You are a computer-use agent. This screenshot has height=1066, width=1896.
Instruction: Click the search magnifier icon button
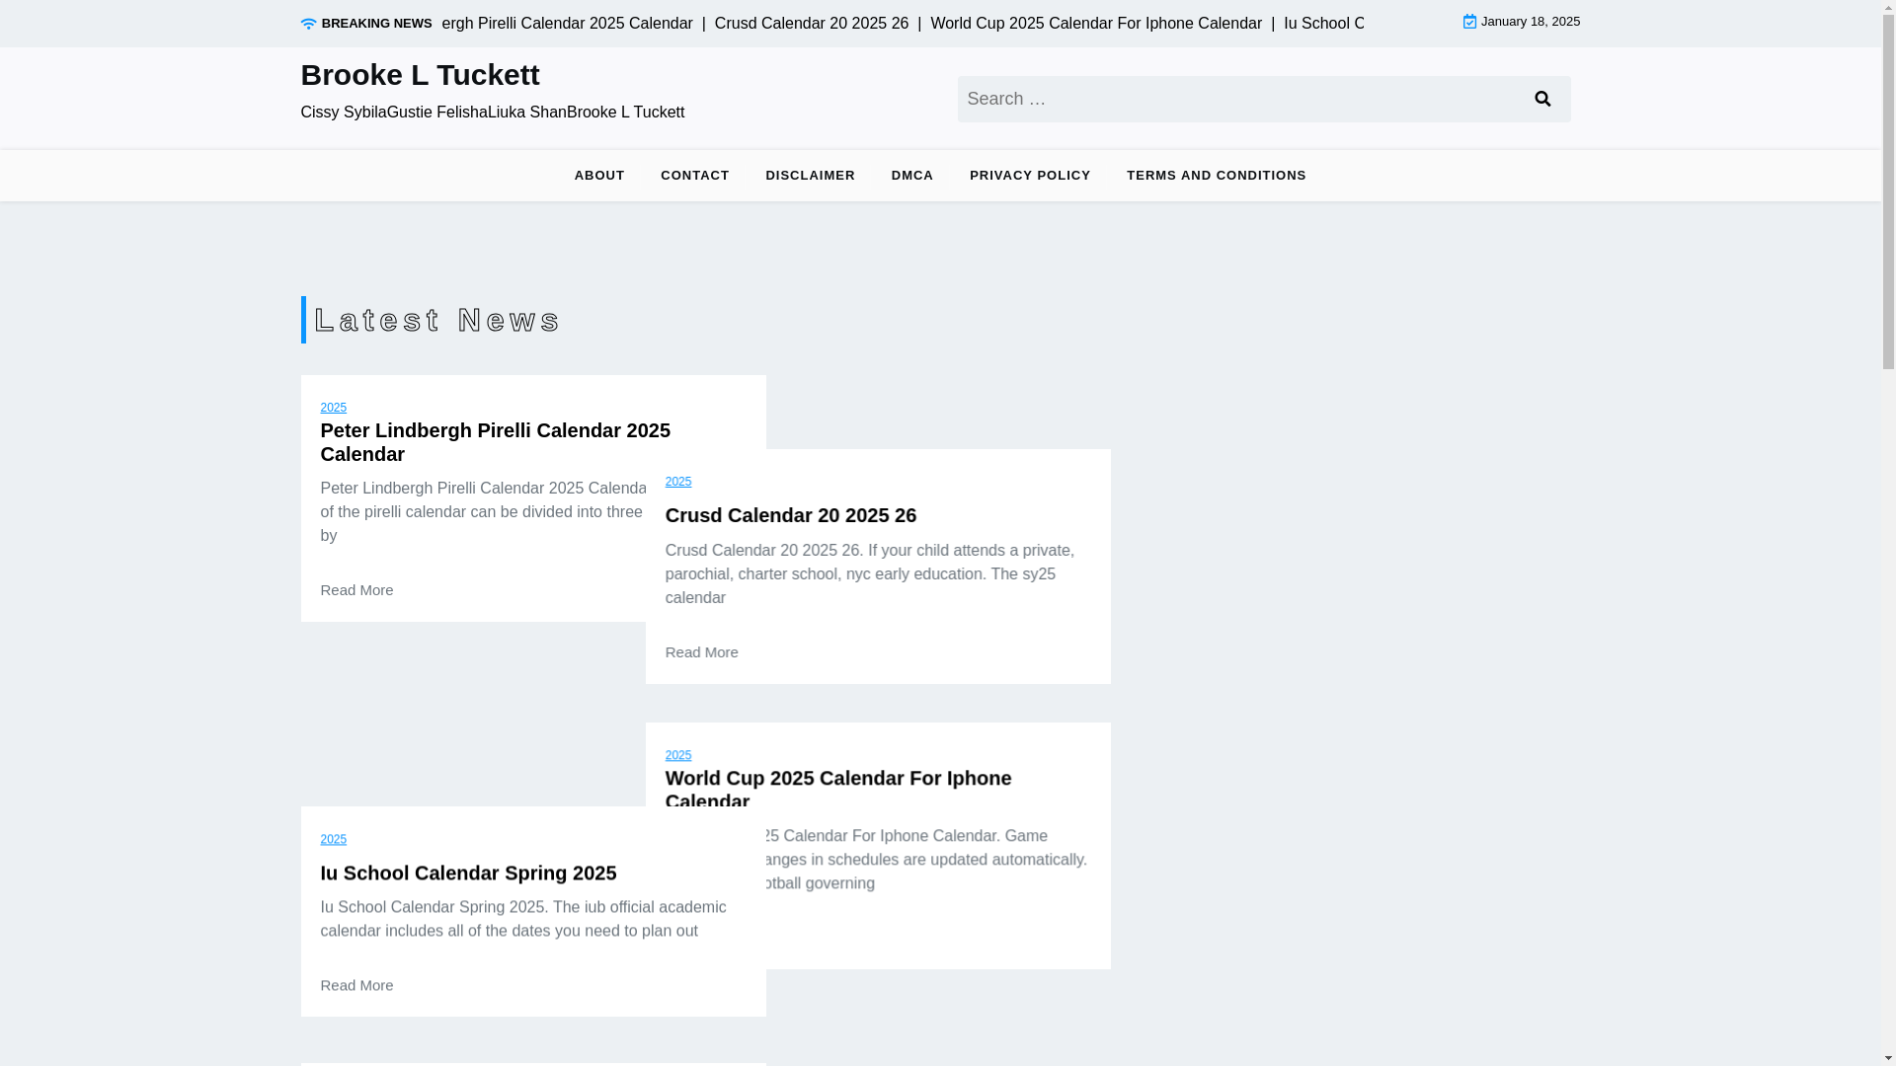click(1542, 99)
